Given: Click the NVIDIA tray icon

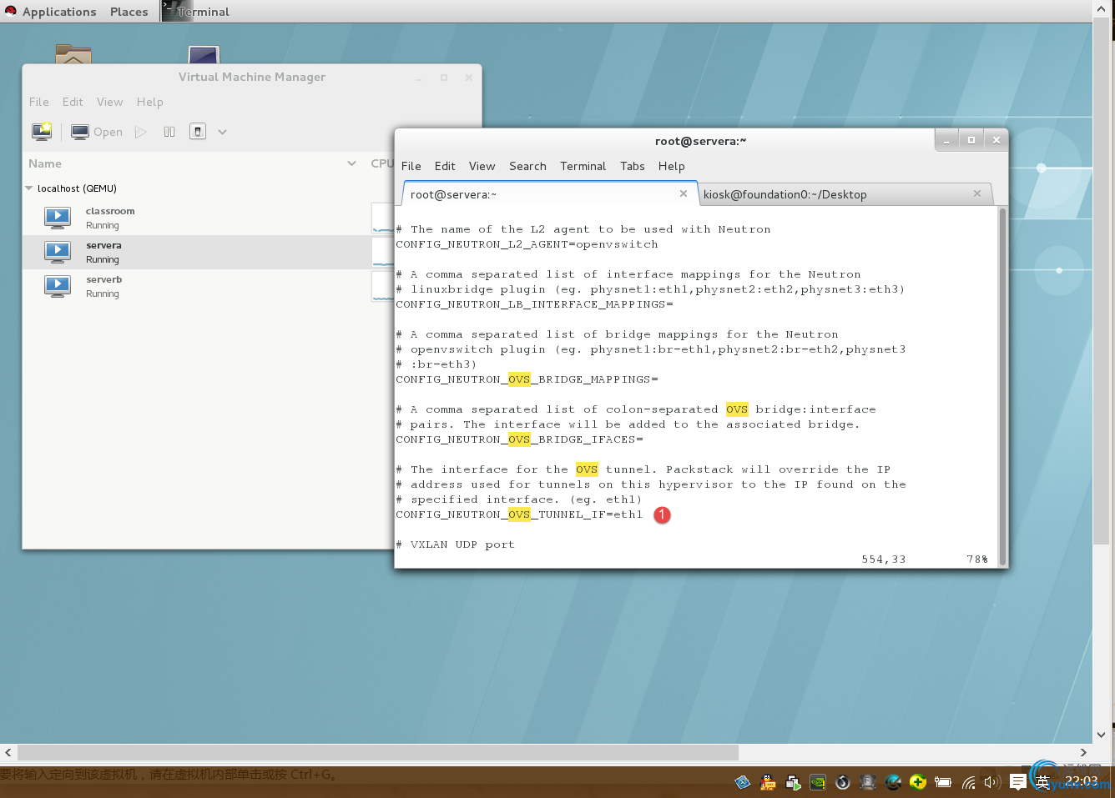Looking at the screenshot, I should 818,782.
